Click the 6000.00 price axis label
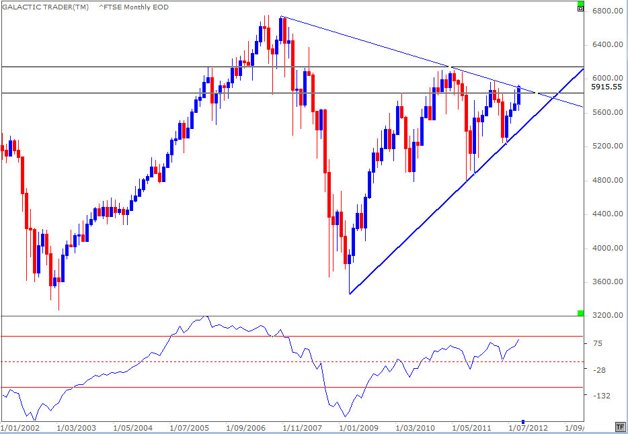 606,78
